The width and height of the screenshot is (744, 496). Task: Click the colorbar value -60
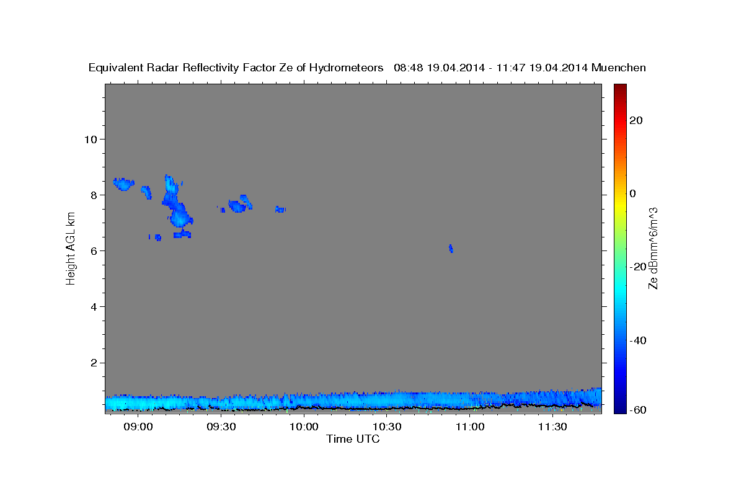637,410
